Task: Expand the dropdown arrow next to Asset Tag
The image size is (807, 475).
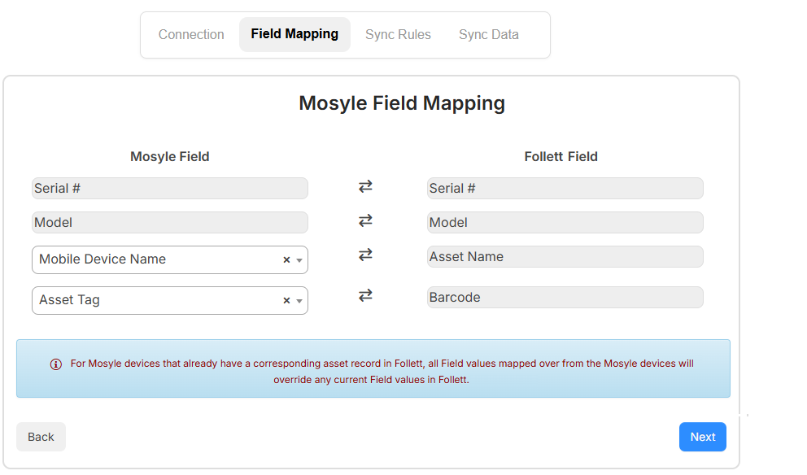Action: [298, 300]
